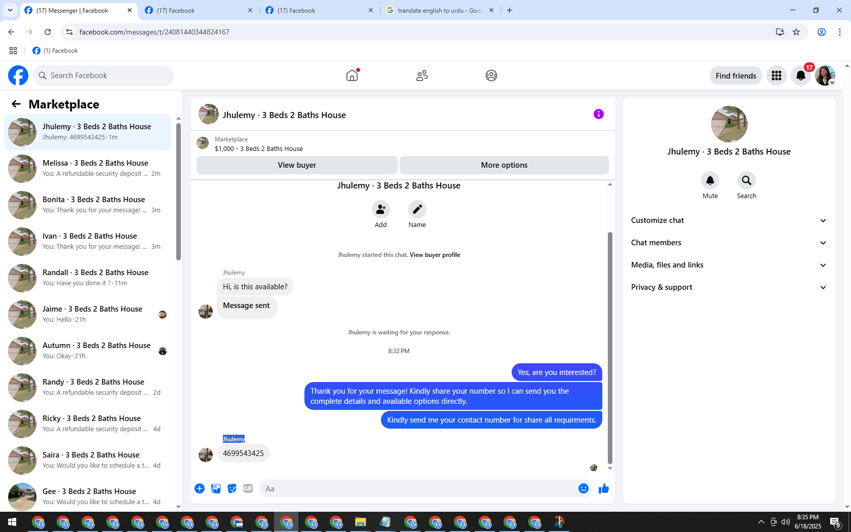Open the (1) Facebook bookmark

point(55,51)
